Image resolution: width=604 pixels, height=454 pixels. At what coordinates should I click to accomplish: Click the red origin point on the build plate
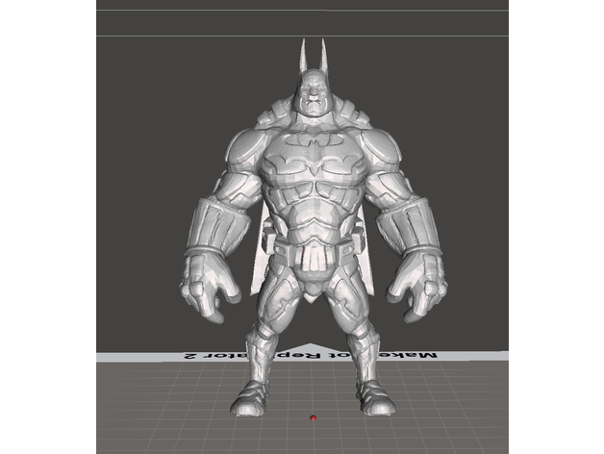(314, 417)
